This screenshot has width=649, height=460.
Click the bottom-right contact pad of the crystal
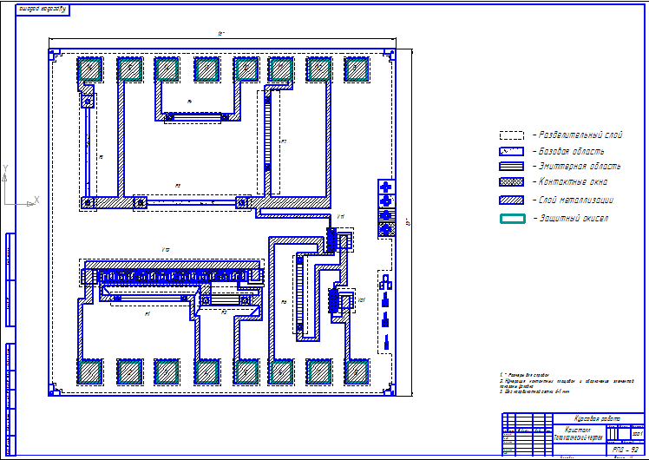point(357,371)
